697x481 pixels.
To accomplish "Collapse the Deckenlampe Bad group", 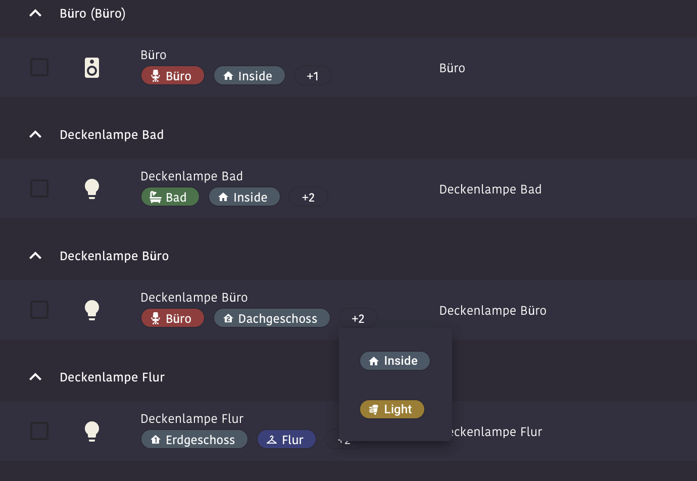I will tap(35, 135).
